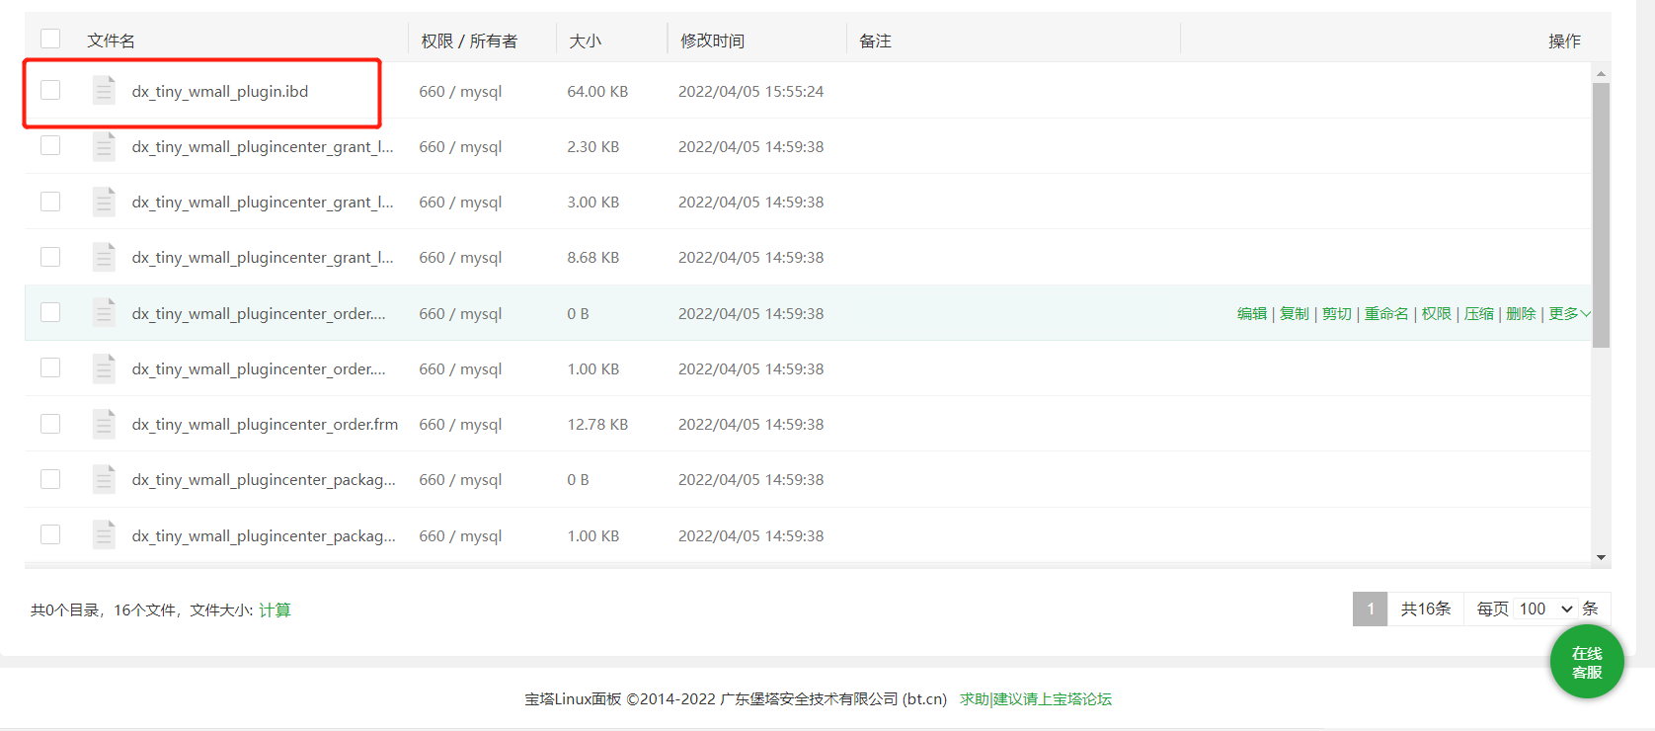Open the 求助|建议请上宝塔论坛 forum link
Image resolution: width=1655 pixels, height=731 pixels.
(1036, 698)
